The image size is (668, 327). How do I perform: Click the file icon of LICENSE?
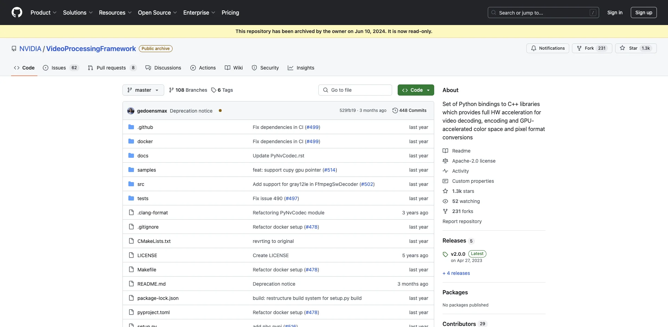point(131,255)
